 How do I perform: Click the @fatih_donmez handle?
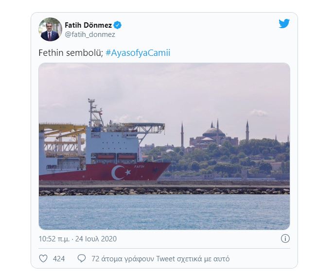[x=90, y=34]
